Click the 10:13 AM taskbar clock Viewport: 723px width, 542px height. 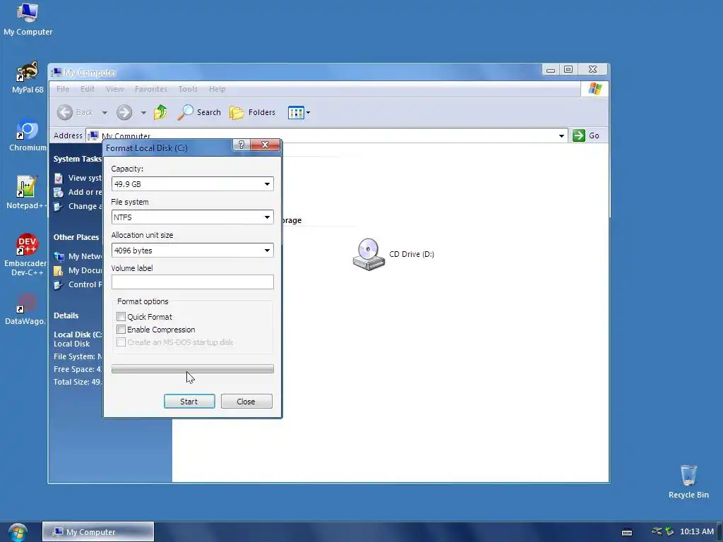pos(697,531)
